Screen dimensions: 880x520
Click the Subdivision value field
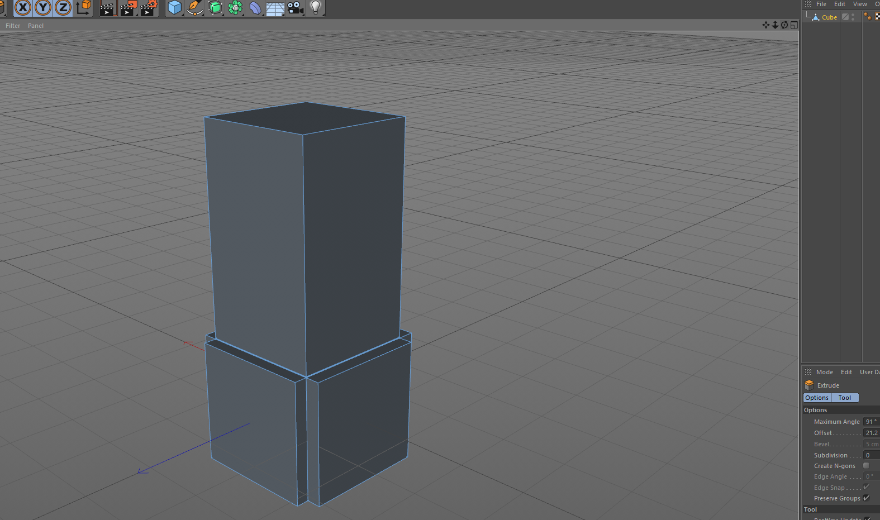[872, 455]
